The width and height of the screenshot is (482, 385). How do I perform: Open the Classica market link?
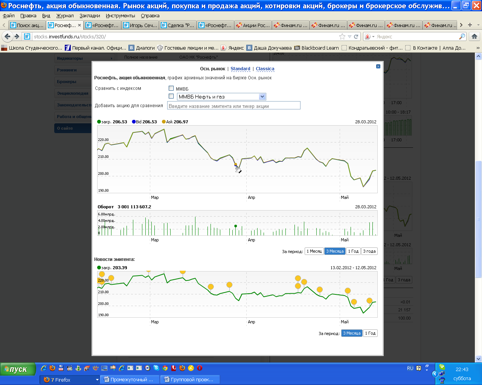[x=265, y=69]
